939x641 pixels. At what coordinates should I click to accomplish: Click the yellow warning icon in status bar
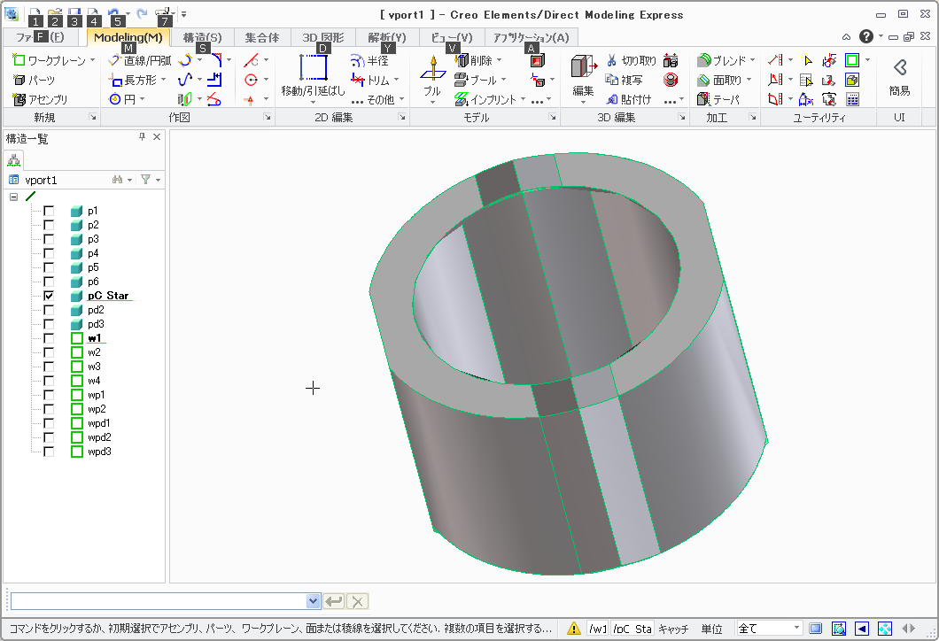[574, 629]
